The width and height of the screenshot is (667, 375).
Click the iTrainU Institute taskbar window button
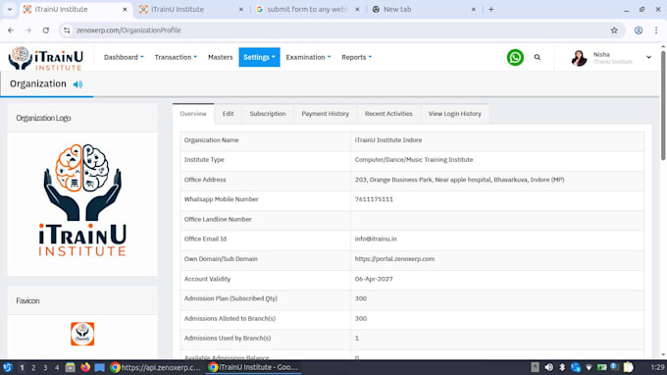pyautogui.click(x=253, y=367)
